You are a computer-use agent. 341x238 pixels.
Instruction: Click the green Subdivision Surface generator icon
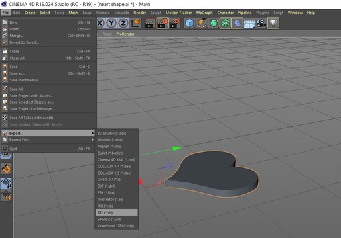pos(214,23)
